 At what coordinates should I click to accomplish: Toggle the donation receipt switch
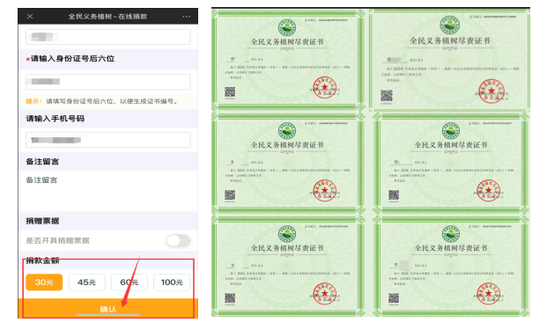pos(178,240)
